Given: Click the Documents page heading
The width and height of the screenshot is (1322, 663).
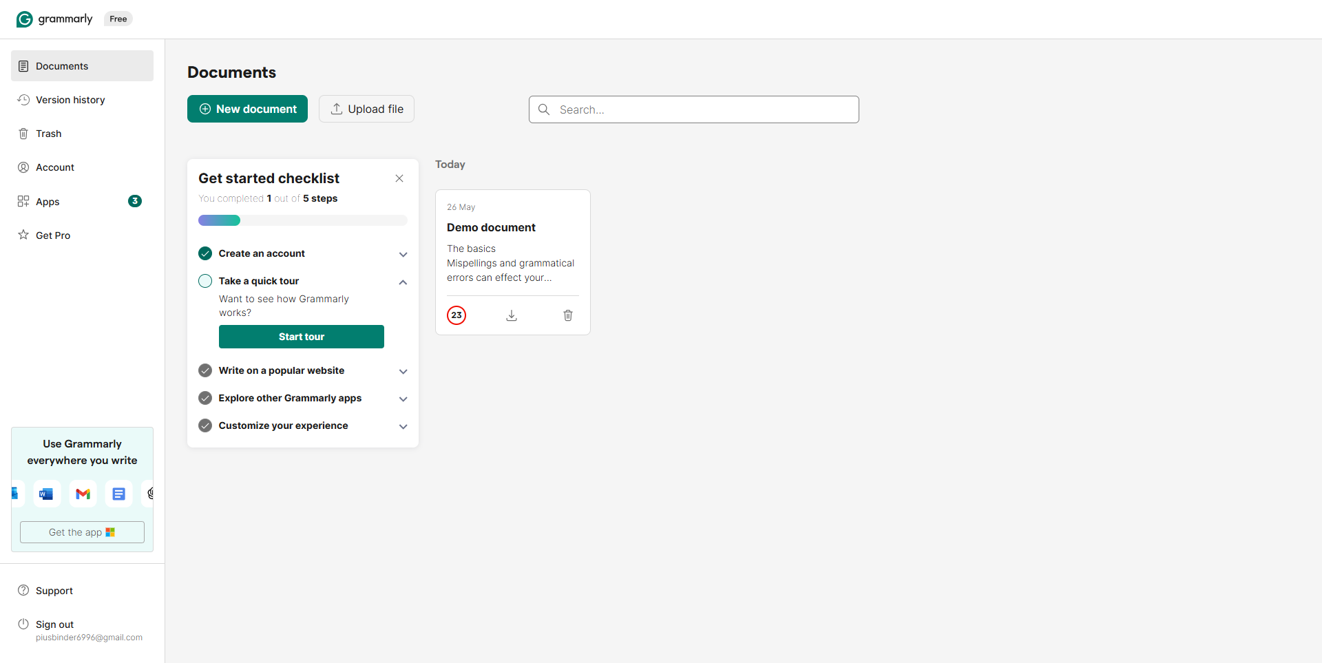Looking at the screenshot, I should point(231,72).
